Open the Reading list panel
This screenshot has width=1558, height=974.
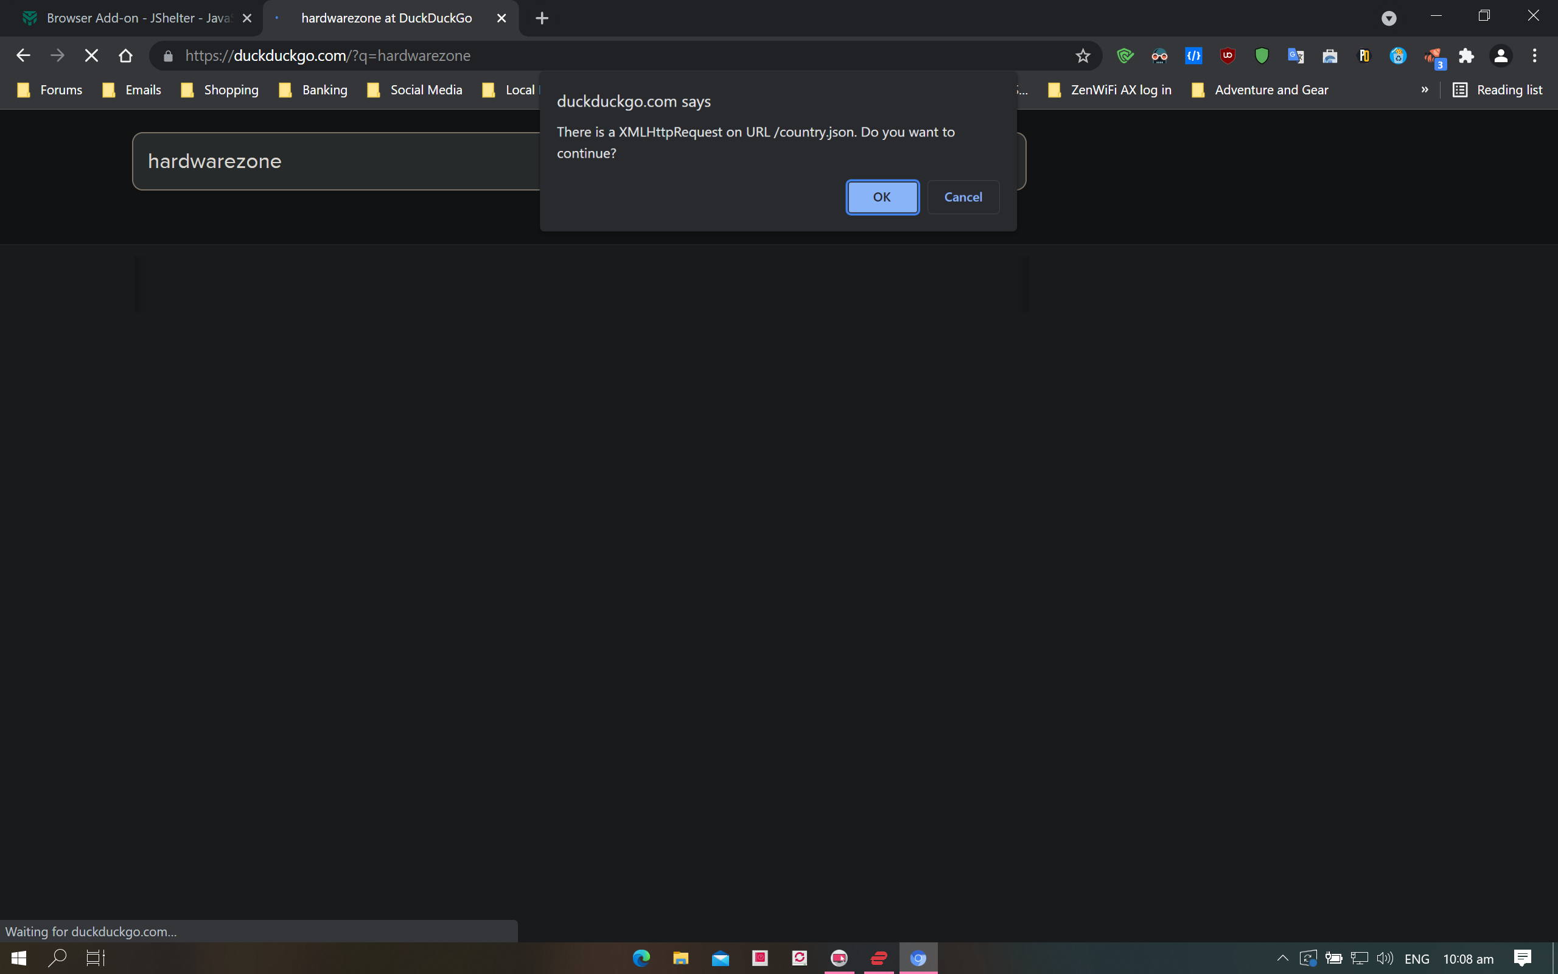pyautogui.click(x=1498, y=90)
